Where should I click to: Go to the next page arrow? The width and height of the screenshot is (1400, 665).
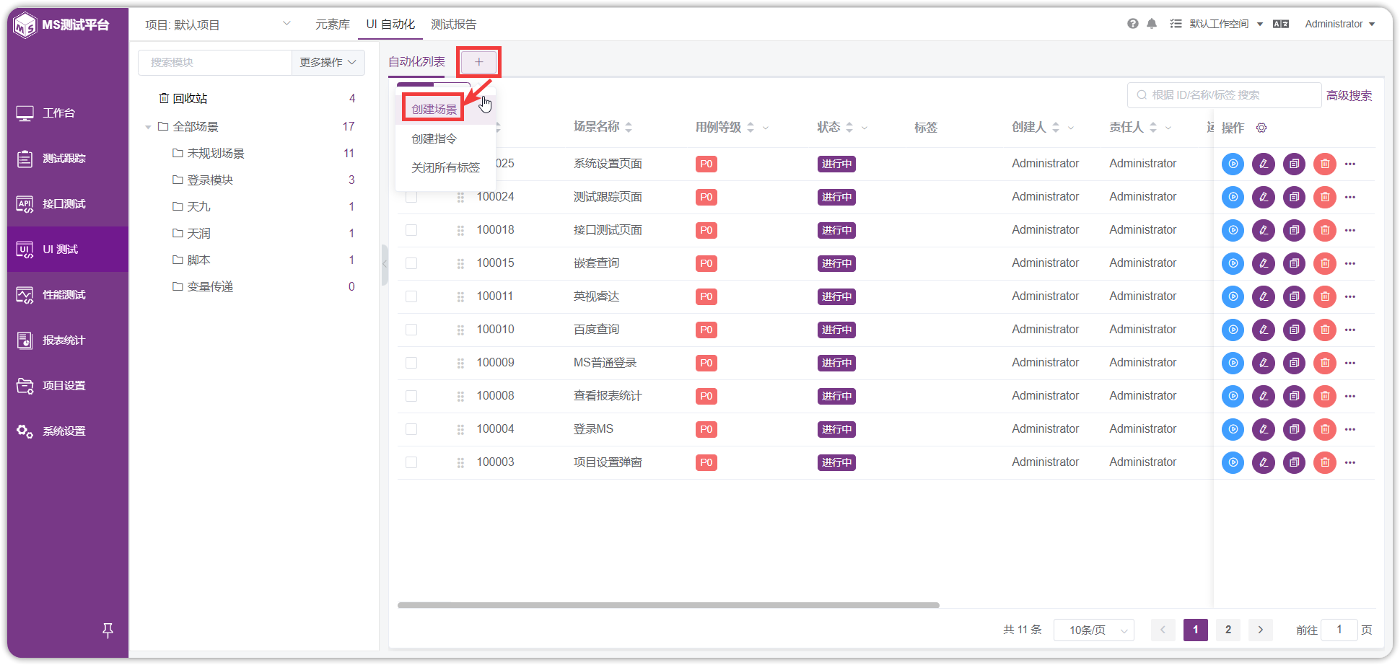click(1261, 630)
